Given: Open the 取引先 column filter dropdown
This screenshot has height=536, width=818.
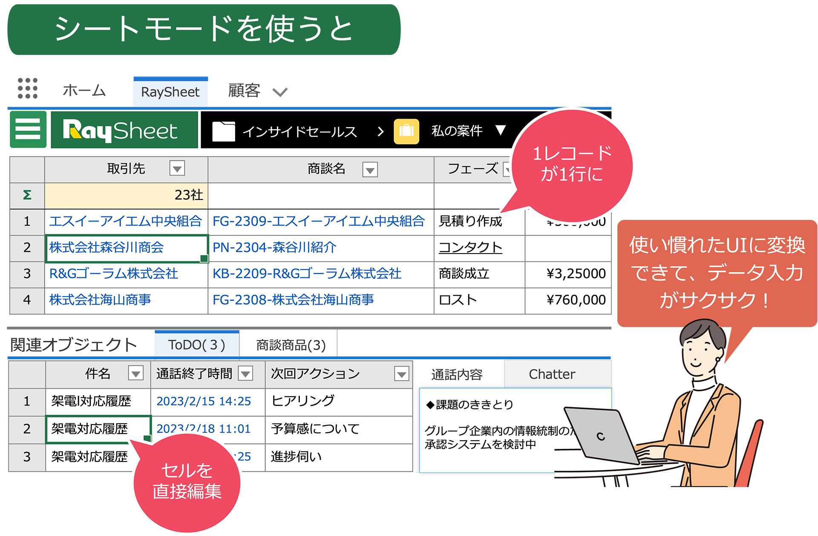Looking at the screenshot, I should pyautogui.click(x=177, y=168).
